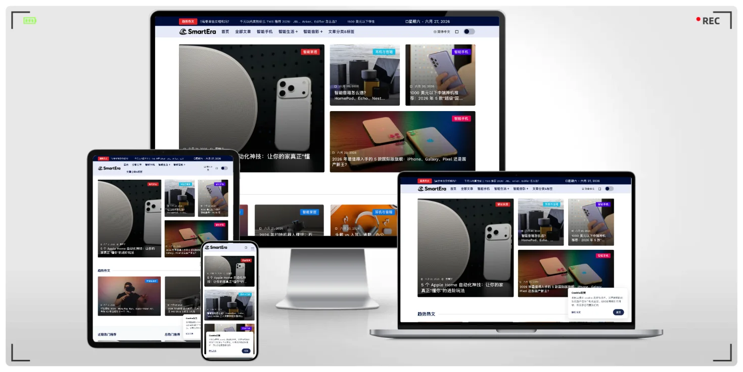The height and width of the screenshot is (372, 743).
Task: Expand the 智能音影 + menu on the tablet
Action: coord(179,165)
